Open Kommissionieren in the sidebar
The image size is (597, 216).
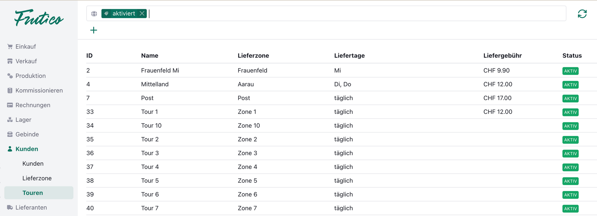39,90
